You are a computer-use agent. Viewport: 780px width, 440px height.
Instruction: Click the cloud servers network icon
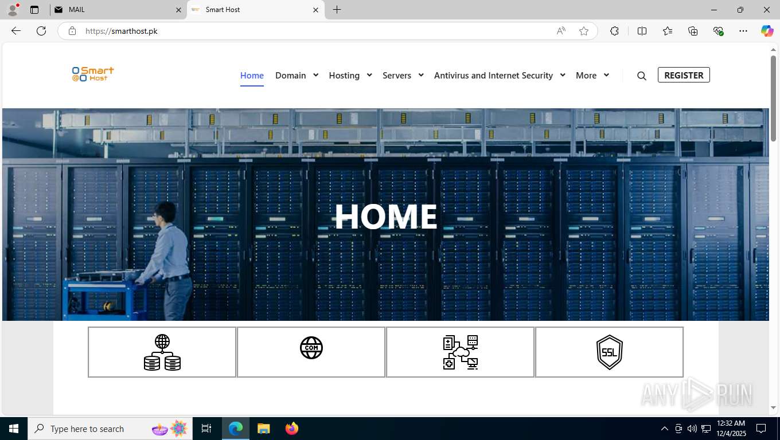(461, 352)
